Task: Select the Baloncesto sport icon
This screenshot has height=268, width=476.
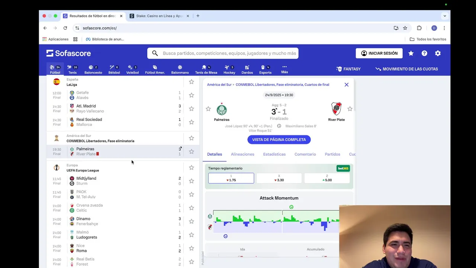Action: coord(93,69)
